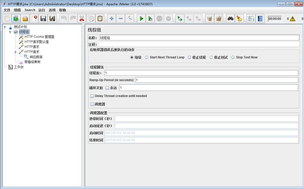
Task: Enable the 调度器 checkbox
Action: tap(92, 104)
